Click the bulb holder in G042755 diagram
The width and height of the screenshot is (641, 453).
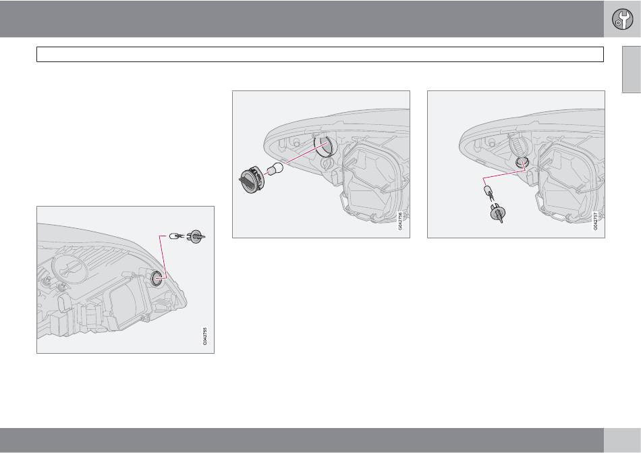(196, 236)
